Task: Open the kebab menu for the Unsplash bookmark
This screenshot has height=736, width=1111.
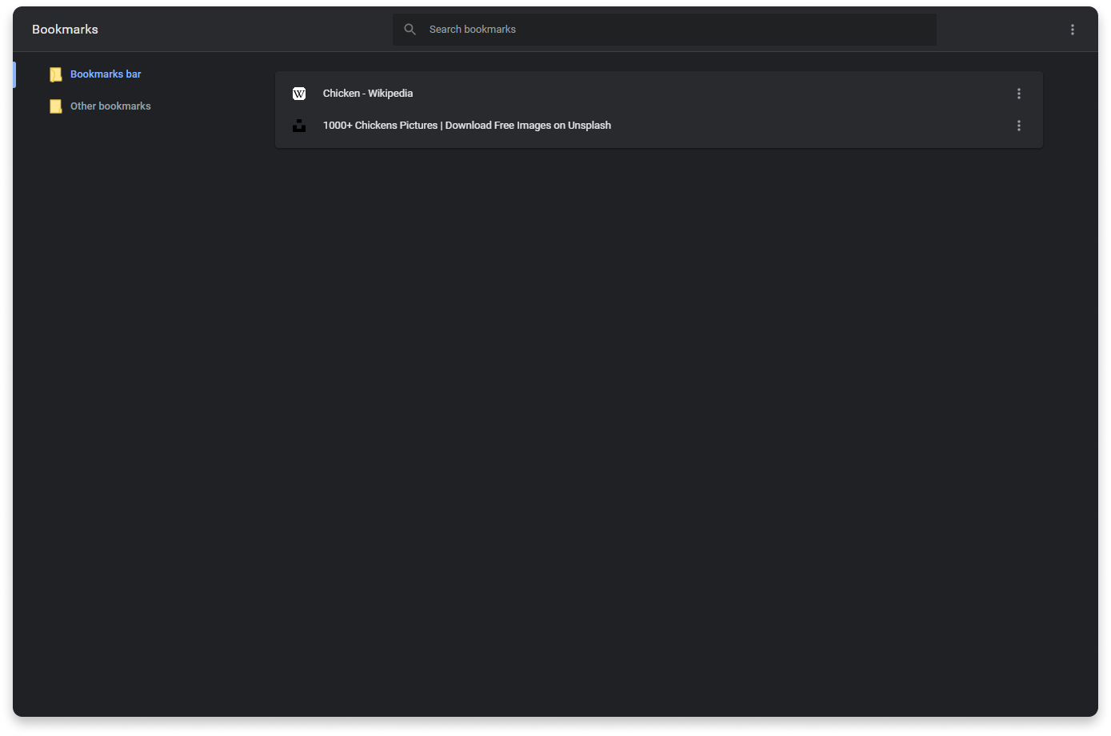Action: pos(1018,125)
